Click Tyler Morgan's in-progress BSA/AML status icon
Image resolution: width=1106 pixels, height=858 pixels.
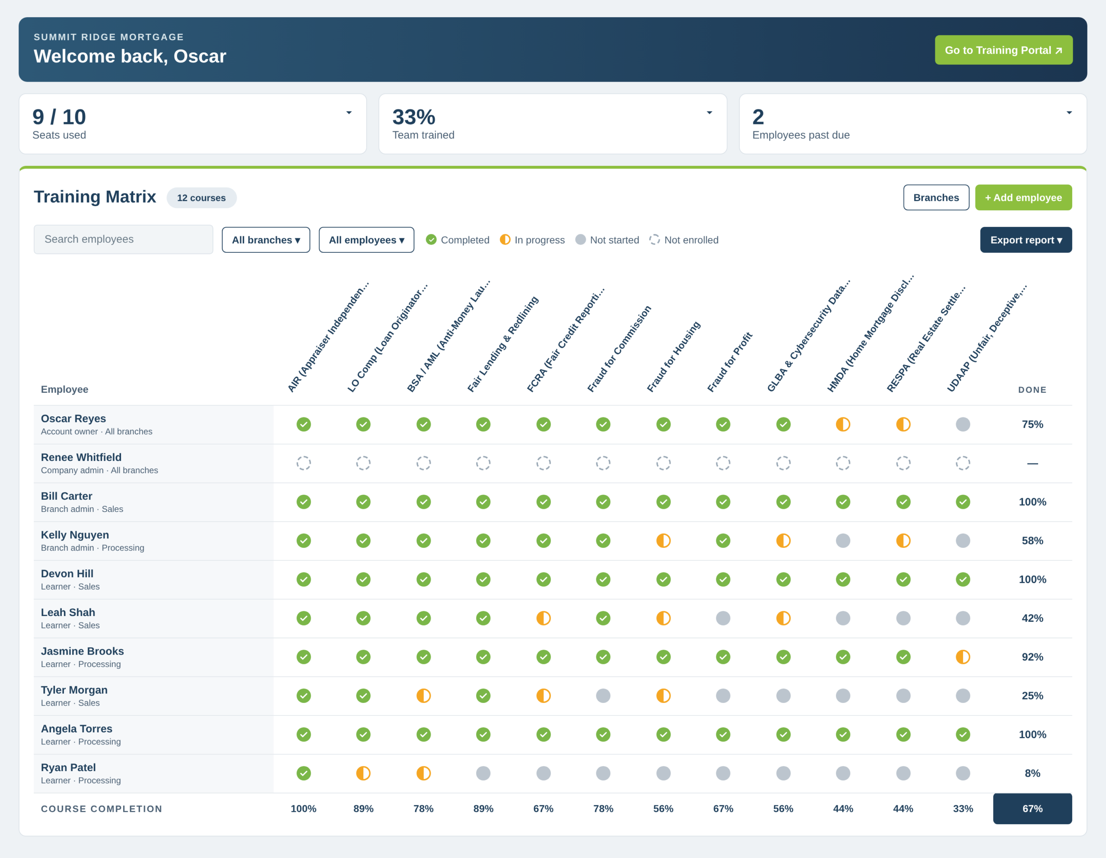(x=423, y=696)
